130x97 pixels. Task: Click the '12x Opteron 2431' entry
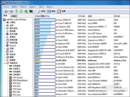tap(63, 27)
